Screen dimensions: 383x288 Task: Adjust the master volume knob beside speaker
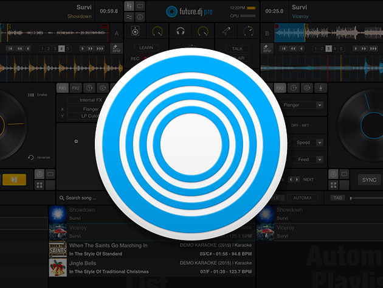157,31
